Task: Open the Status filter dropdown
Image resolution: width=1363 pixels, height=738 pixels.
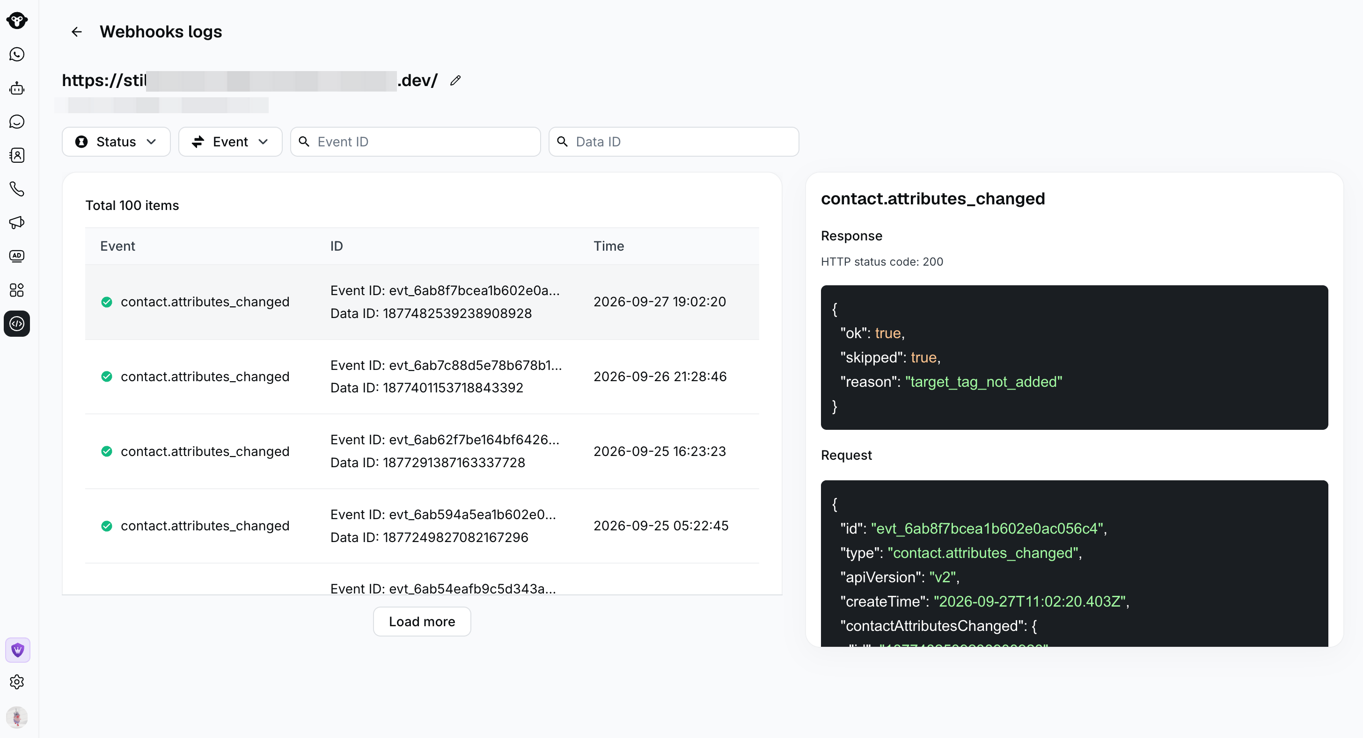Action: (117, 142)
